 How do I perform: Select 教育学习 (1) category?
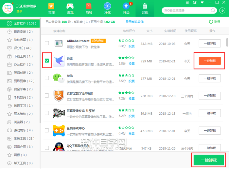(x=20, y=105)
